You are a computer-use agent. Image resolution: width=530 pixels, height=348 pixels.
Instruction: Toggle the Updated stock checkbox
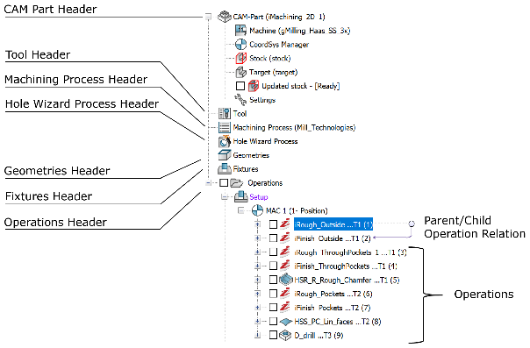point(240,86)
